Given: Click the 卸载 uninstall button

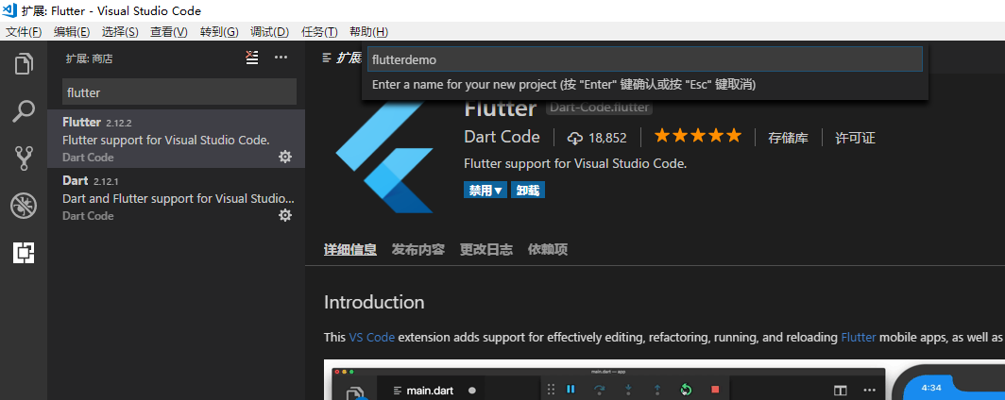Looking at the screenshot, I should coord(527,190).
